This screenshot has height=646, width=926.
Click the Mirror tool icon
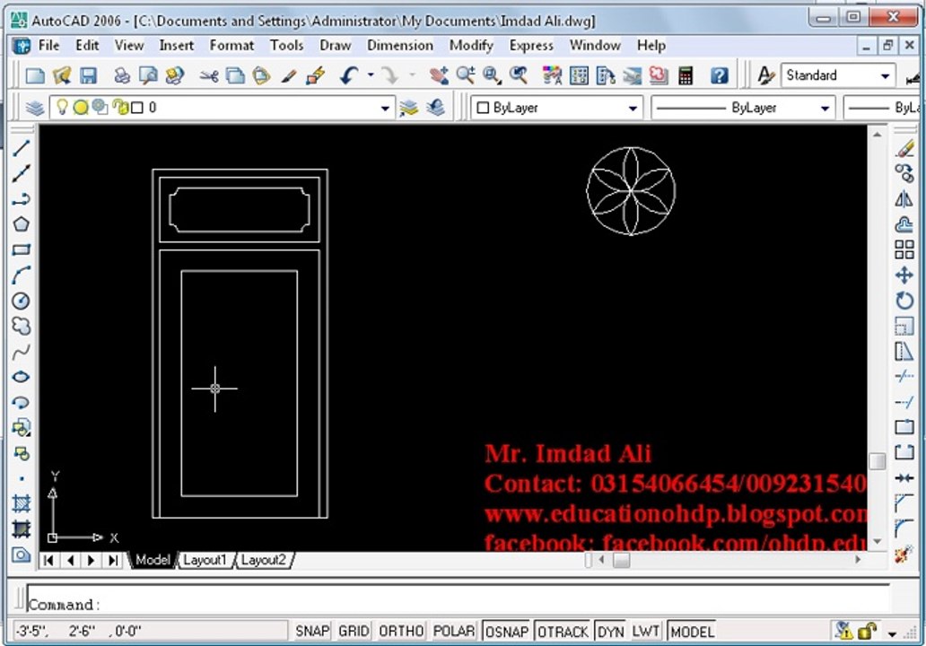[x=904, y=199]
